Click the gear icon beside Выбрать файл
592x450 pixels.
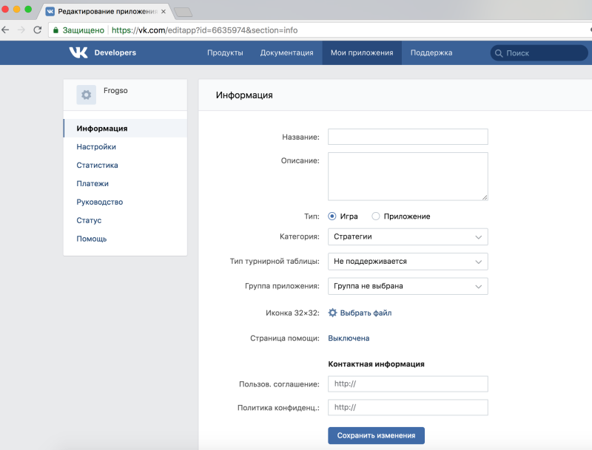(x=332, y=313)
